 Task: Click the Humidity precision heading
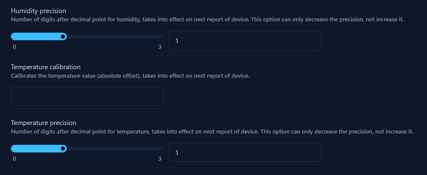coord(38,11)
